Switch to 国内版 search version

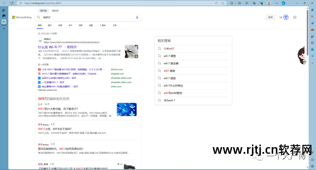43,11
